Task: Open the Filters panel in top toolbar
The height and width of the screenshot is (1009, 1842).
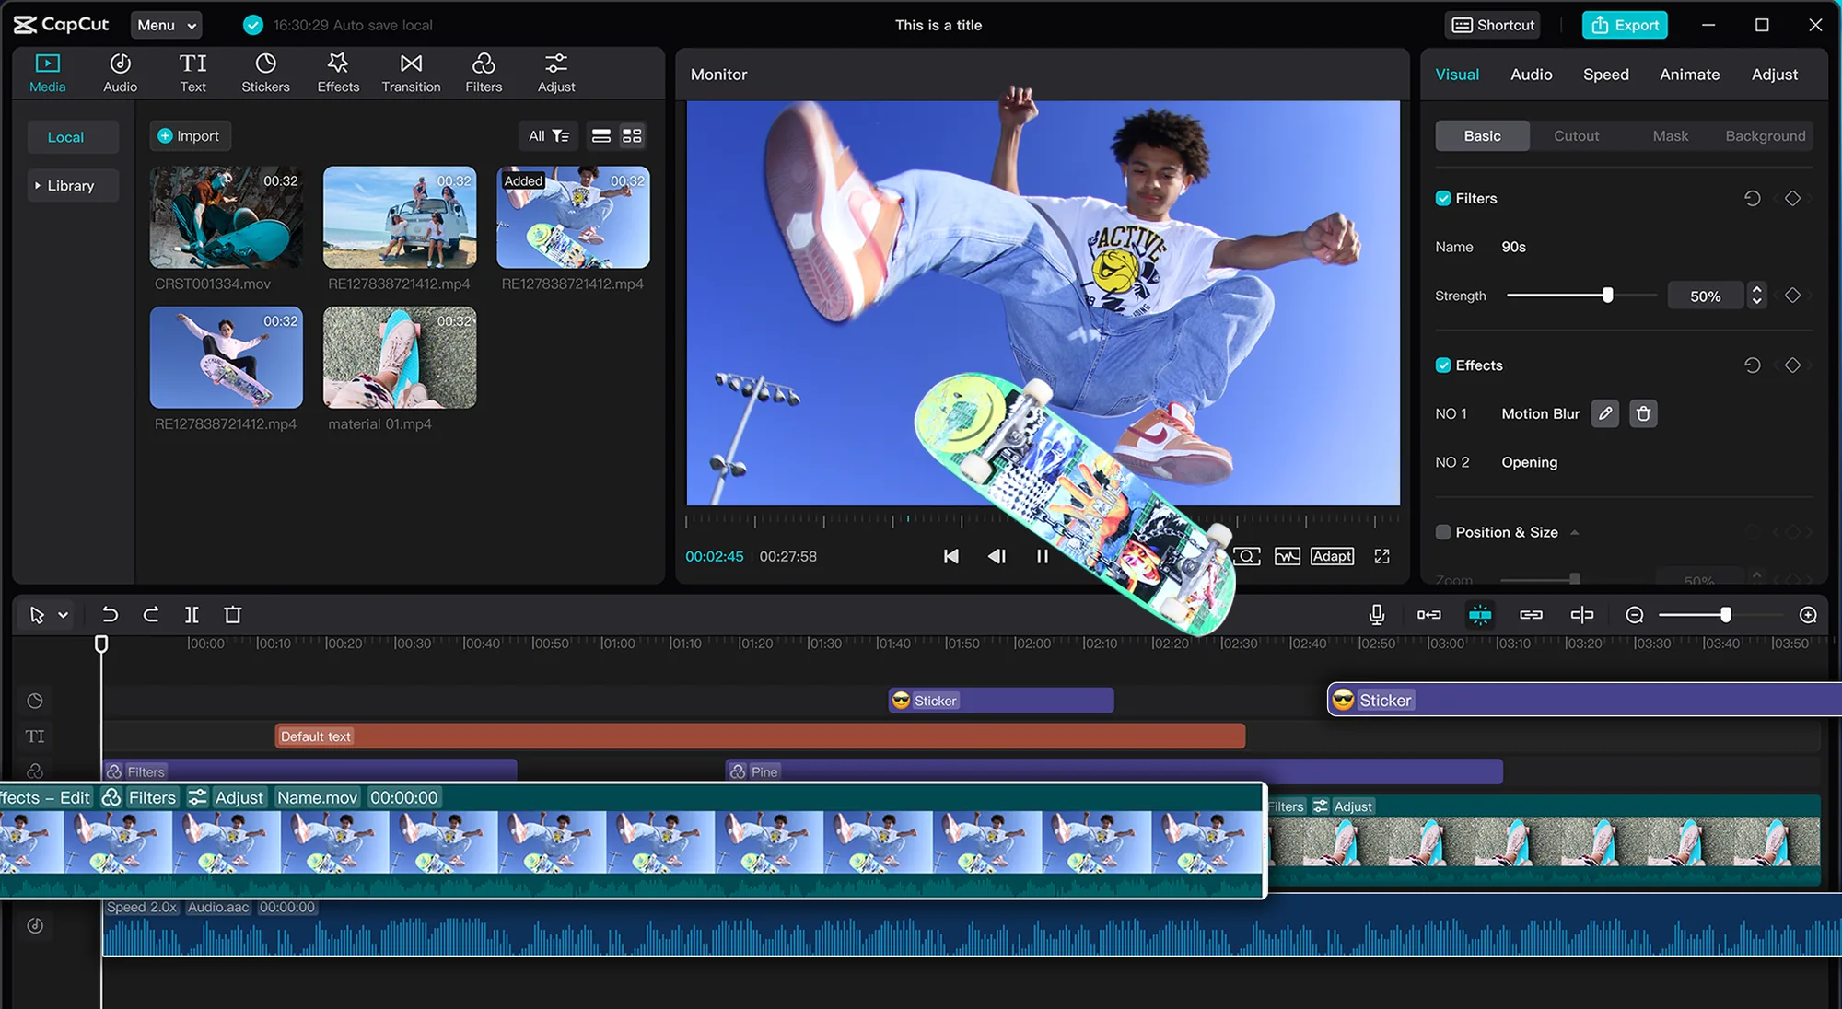Action: (484, 73)
